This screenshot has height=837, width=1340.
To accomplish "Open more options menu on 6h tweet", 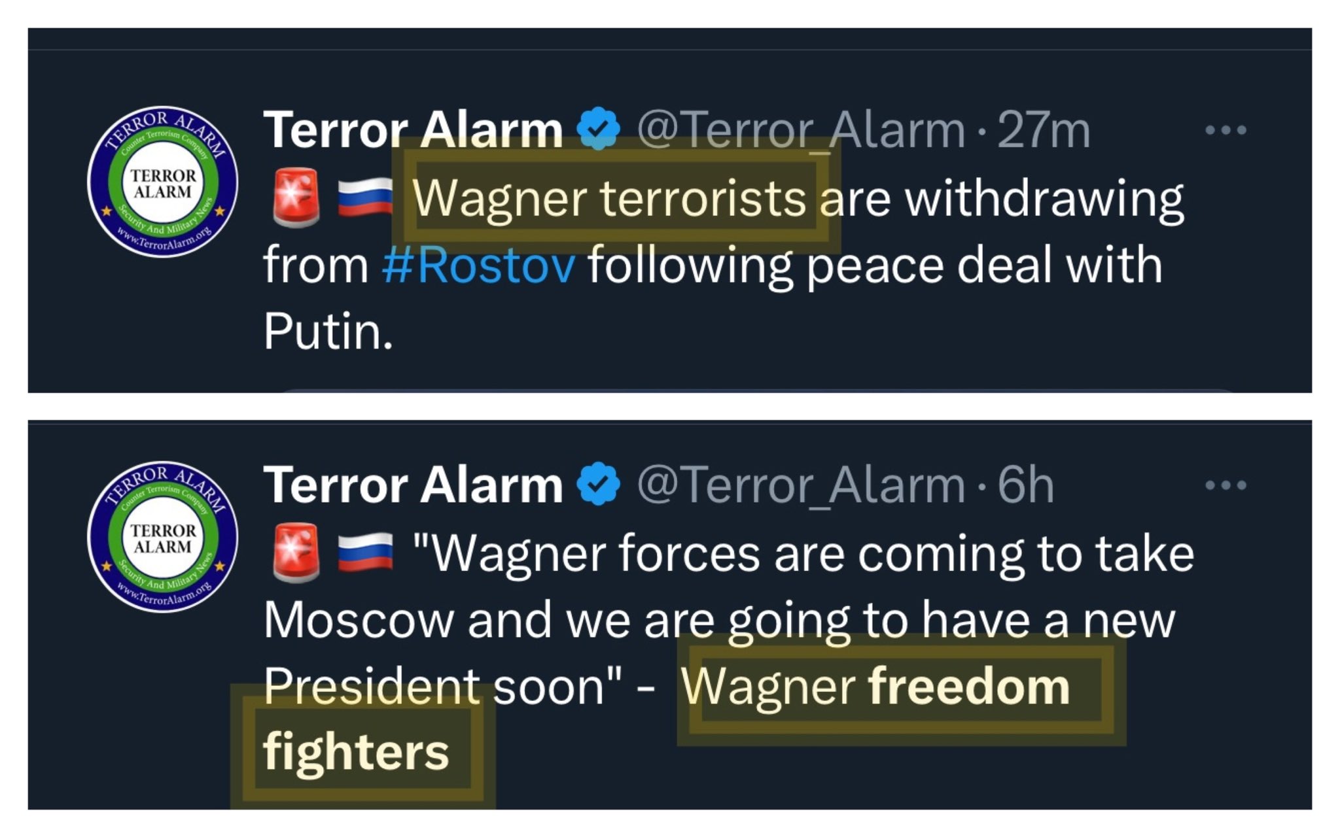I will (x=1225, y=485).
